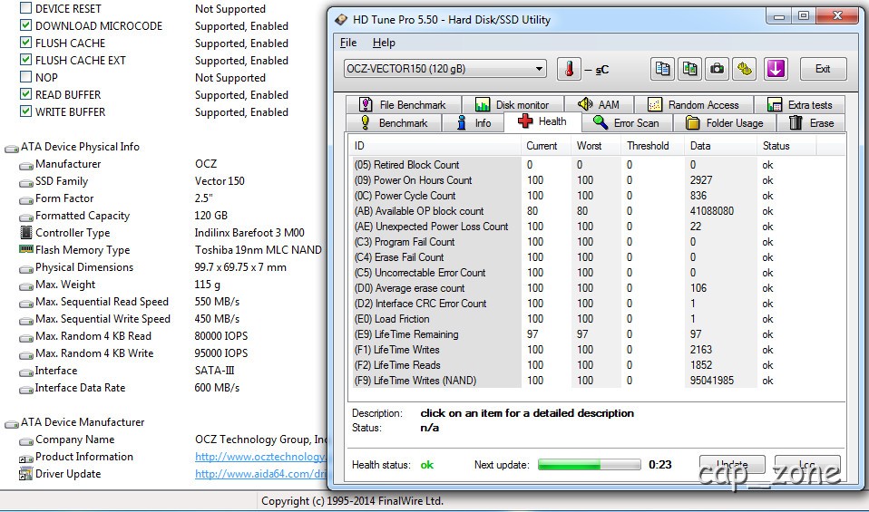Screen dimensions: 869x512
Task: Click the Extra tests tab icon
Action: point(775,104)
